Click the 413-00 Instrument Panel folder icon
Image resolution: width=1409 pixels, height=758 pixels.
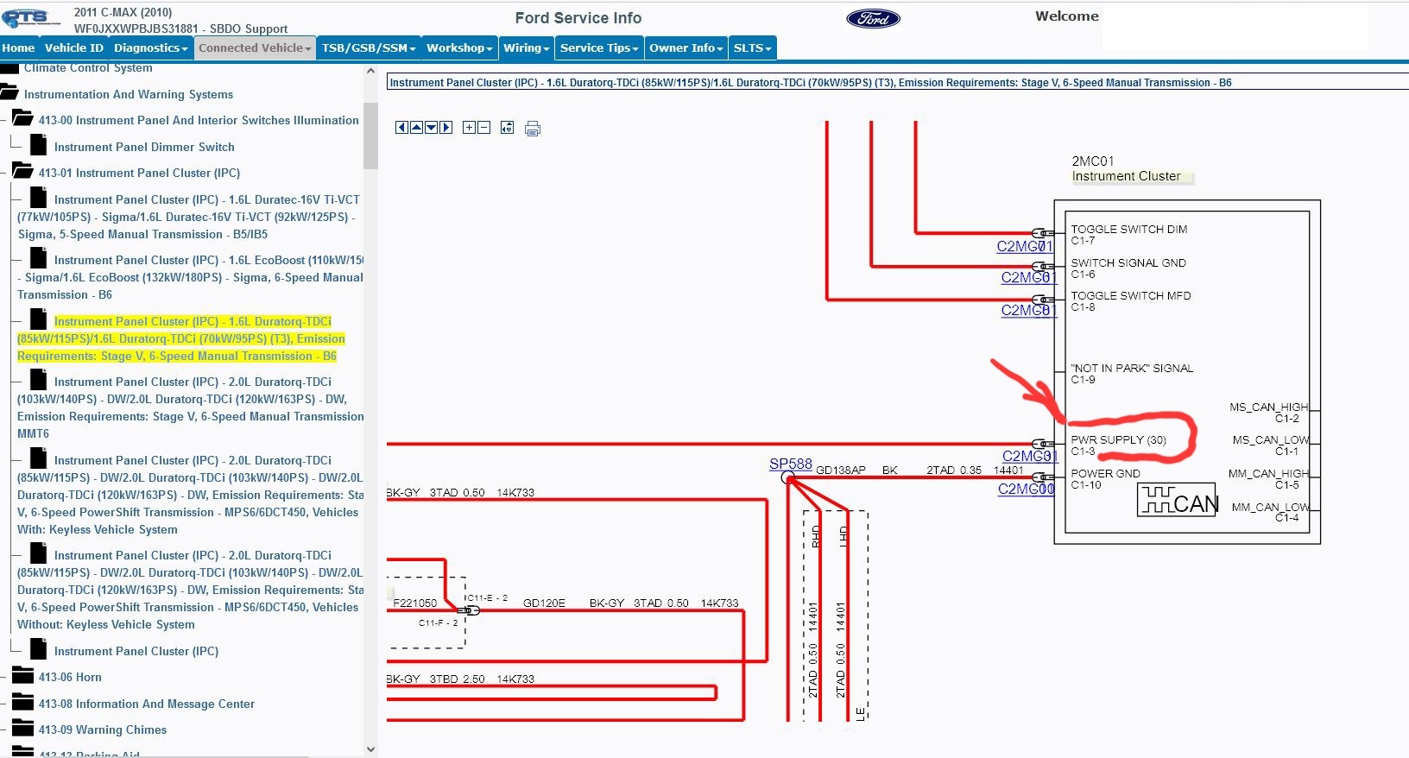(22, 117)
